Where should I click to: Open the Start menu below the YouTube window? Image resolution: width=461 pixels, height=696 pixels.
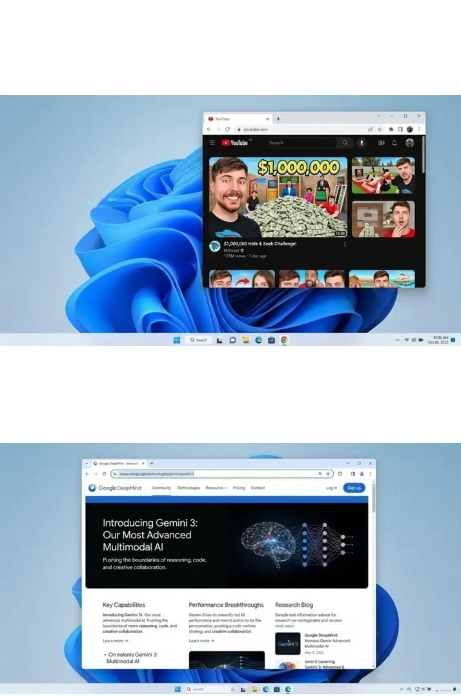[x=177, y=340]
